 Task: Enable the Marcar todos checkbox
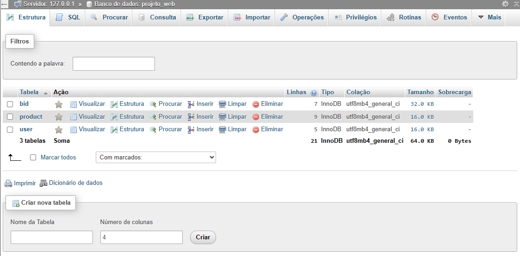[33, 158]
